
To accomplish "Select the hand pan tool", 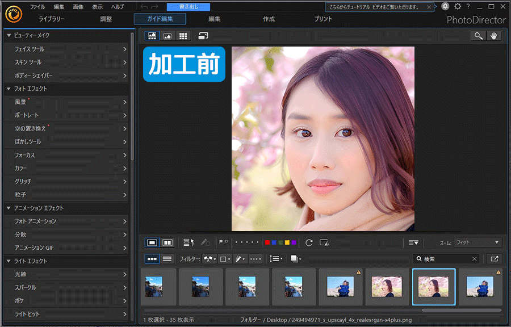I will tap(493, 35).
